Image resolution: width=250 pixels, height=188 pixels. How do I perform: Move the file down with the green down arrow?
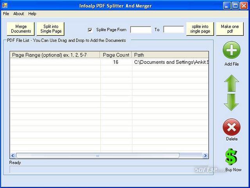pos(231,102)
